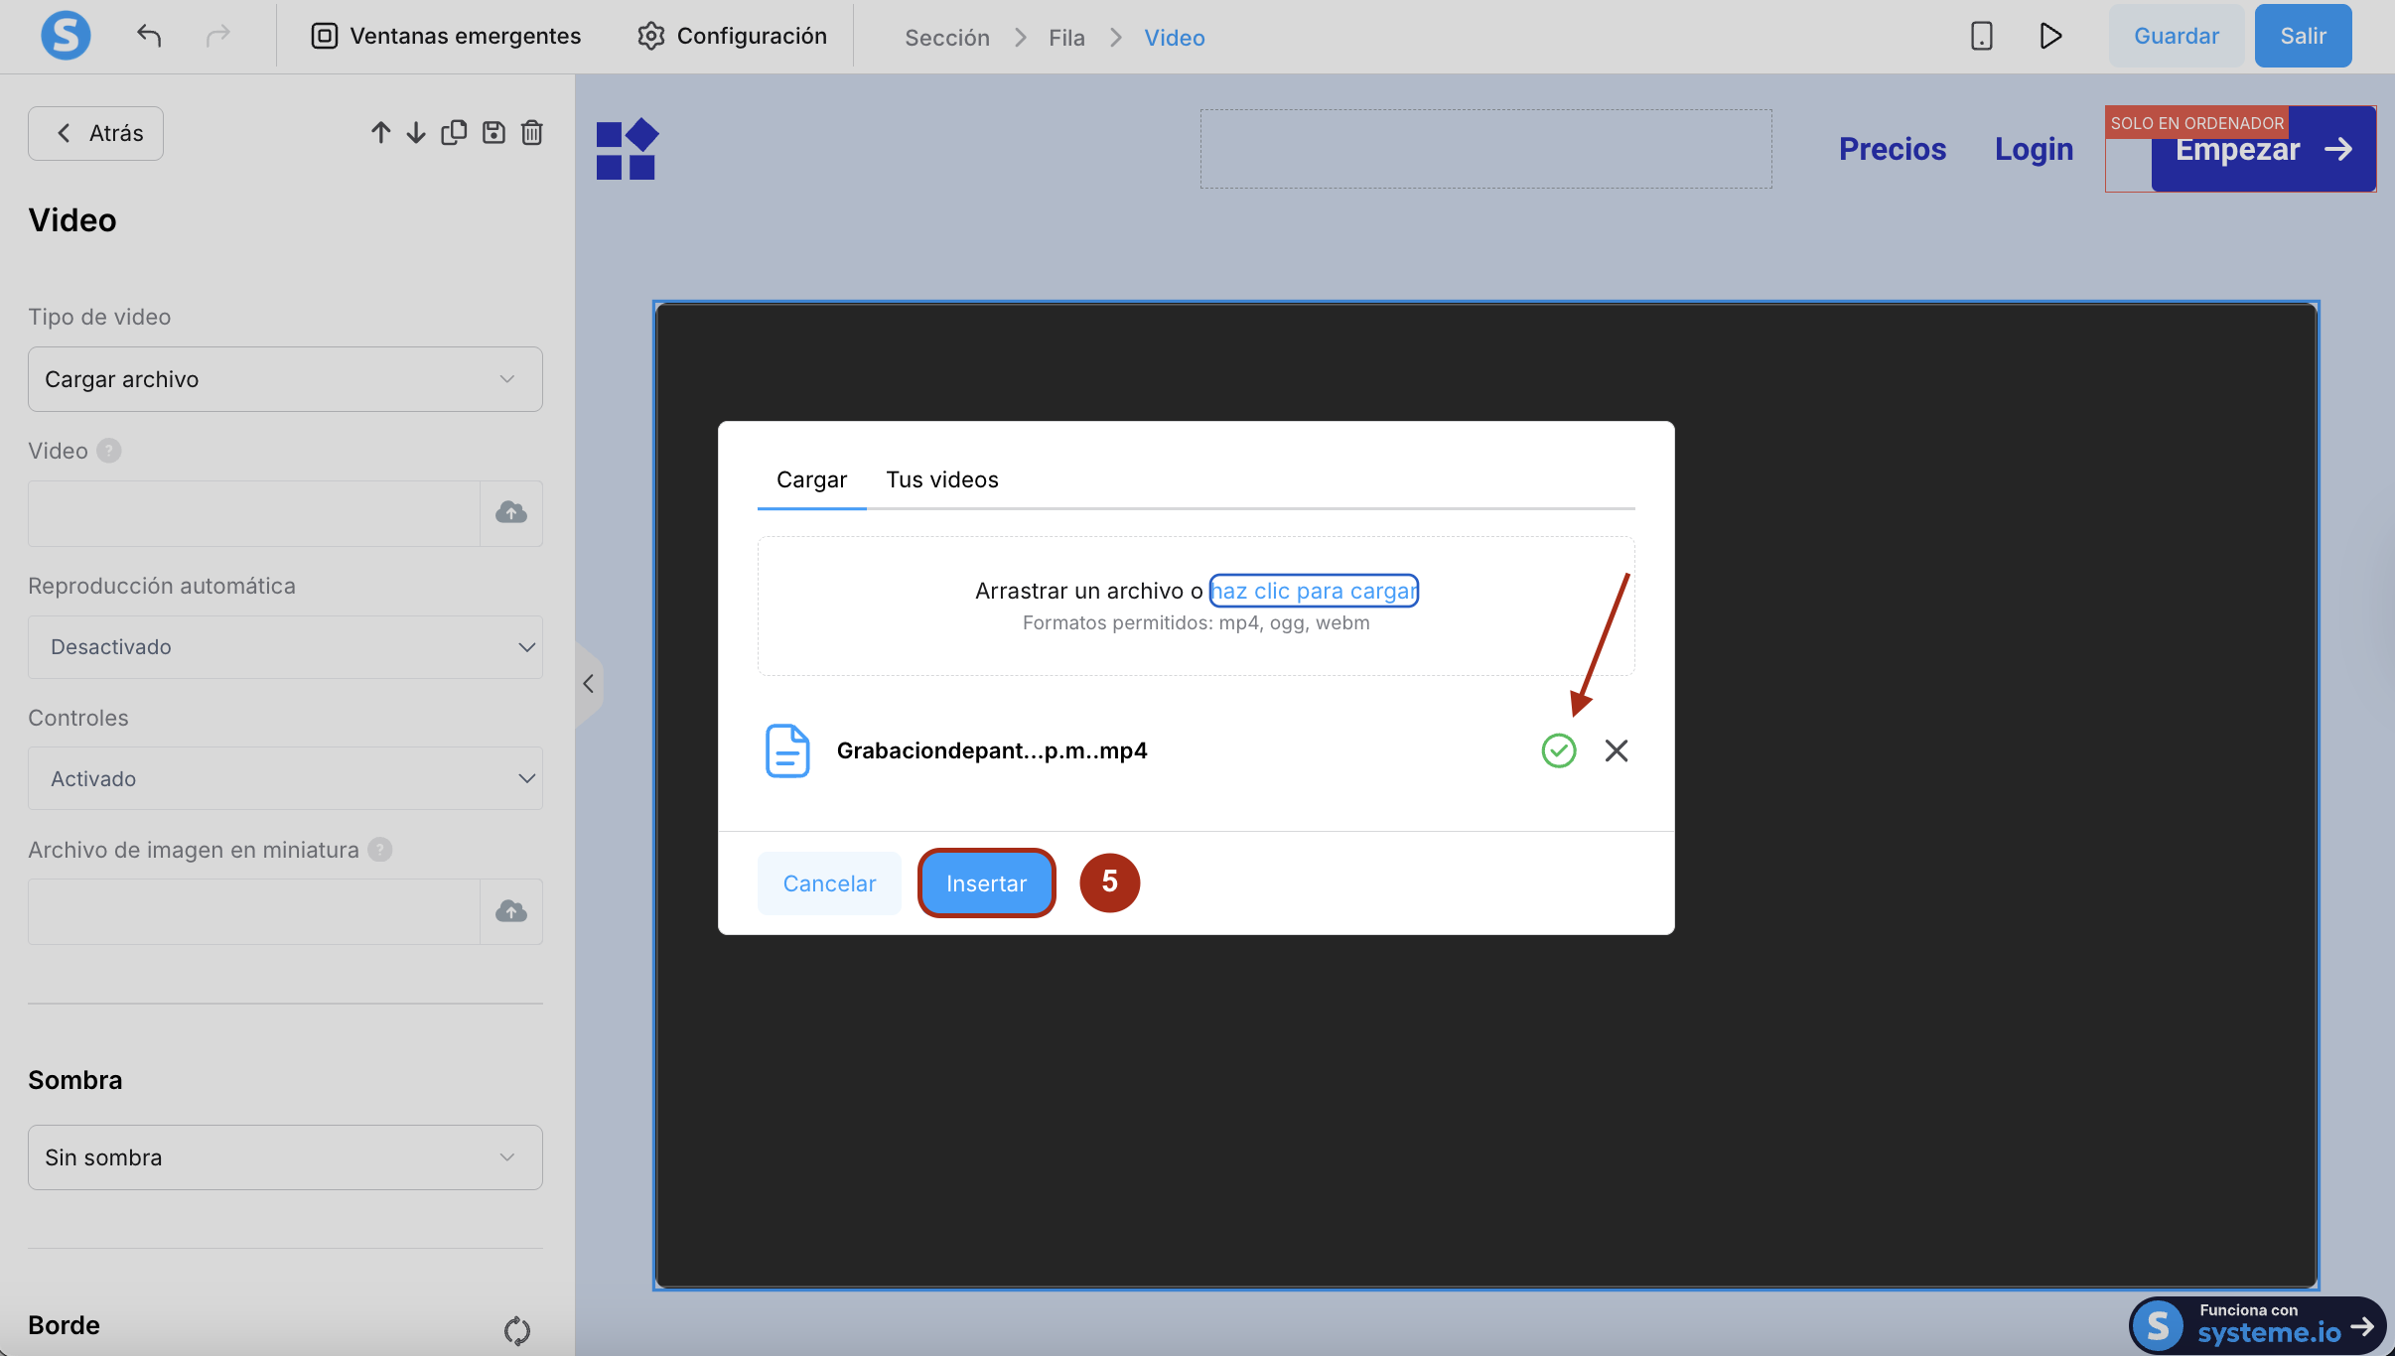Viewport: 2395px width, 1356px height.
Task: Duplicate the video element
Action: pos(454,133)
